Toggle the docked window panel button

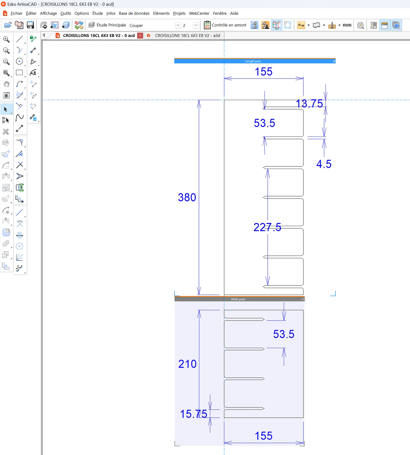click(x=385, y=25)
